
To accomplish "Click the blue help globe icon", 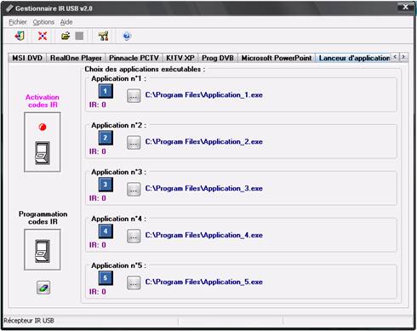I will pos(127,36).
